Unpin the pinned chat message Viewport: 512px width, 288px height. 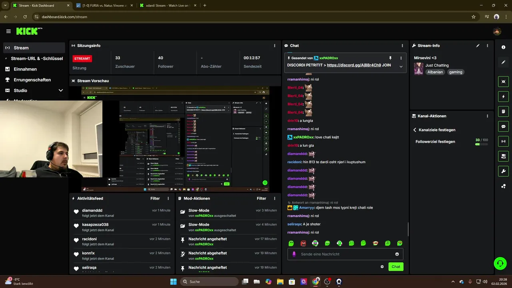click(390, 58)
